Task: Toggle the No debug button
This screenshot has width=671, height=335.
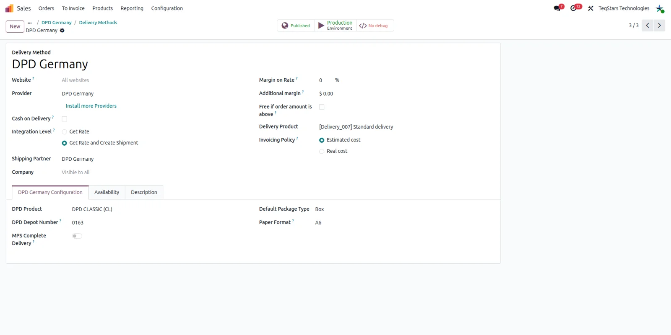Action: click(375, 26)
